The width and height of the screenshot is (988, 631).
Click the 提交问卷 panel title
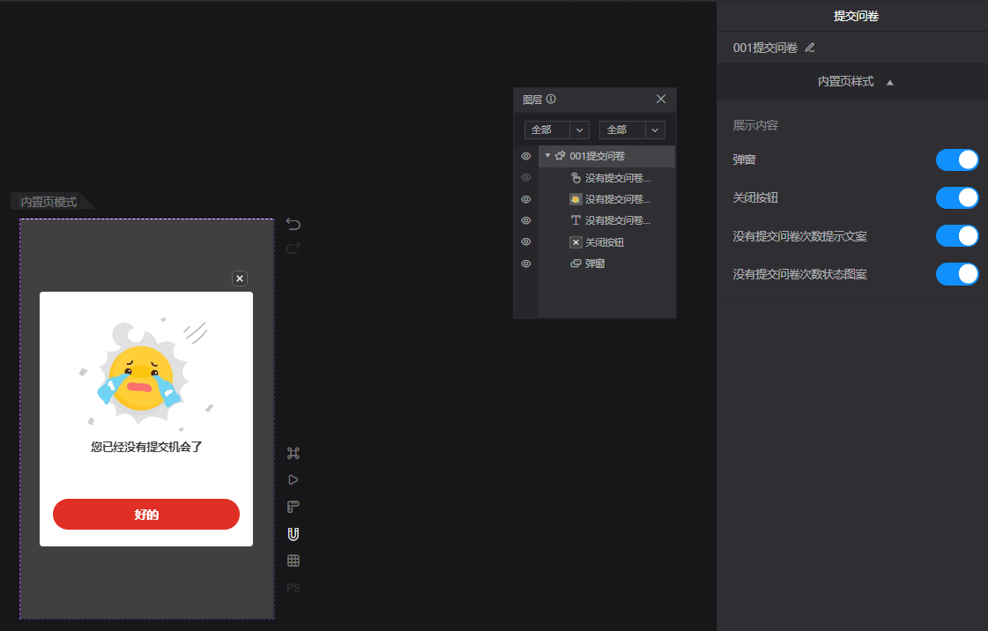point(856,16)
